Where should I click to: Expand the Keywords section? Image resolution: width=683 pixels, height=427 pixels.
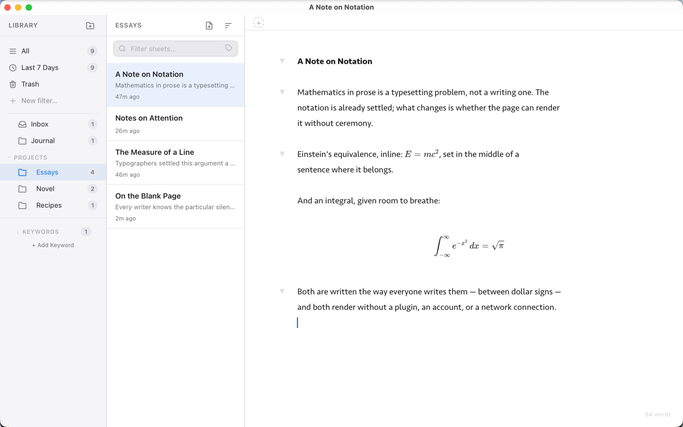tap(18, 232)
